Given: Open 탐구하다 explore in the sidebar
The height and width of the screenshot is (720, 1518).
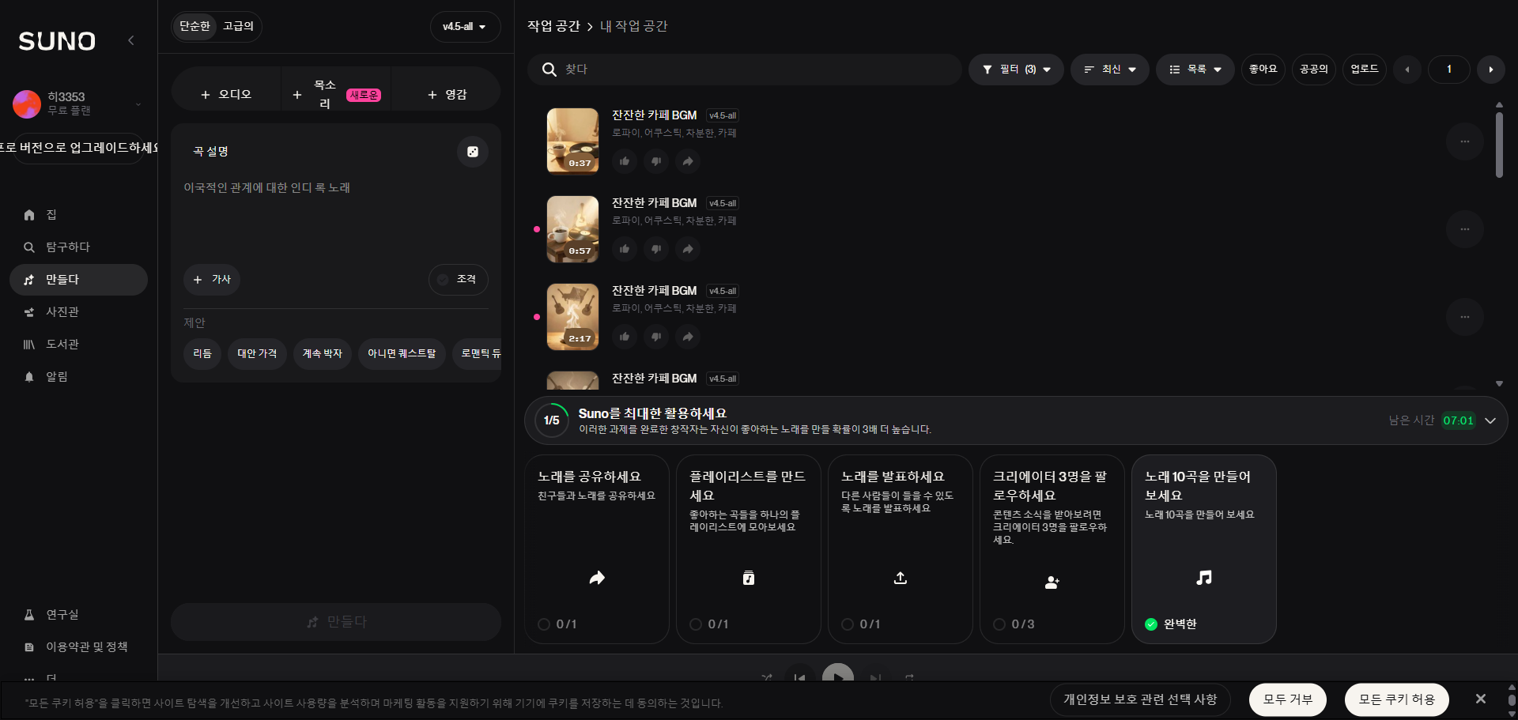Looking at the screenshot, I should click(x=78, y=247).
